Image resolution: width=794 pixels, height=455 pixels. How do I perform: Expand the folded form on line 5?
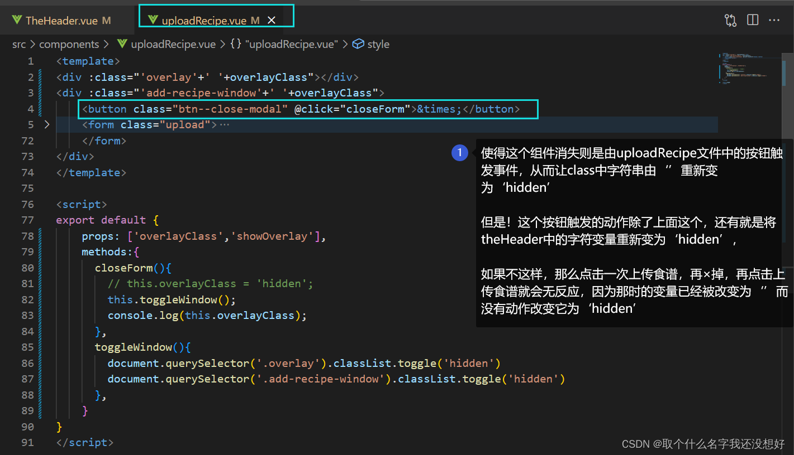(47, 124)
